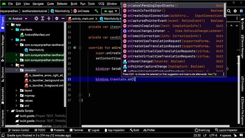Open the Version Control tool window
The width and height of the screenshot is (245, 138).
coord(19,130)
